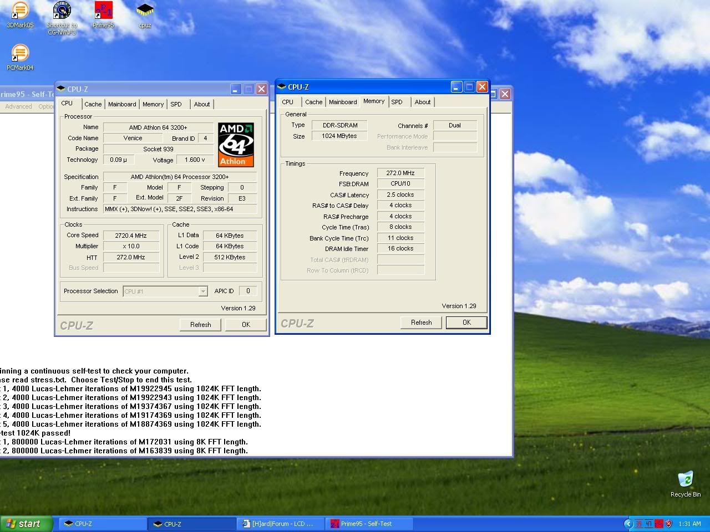Viewport: 710px width, 532px height.
Task: Click the Channels # value Dual
Action: [x=455, y=125]
